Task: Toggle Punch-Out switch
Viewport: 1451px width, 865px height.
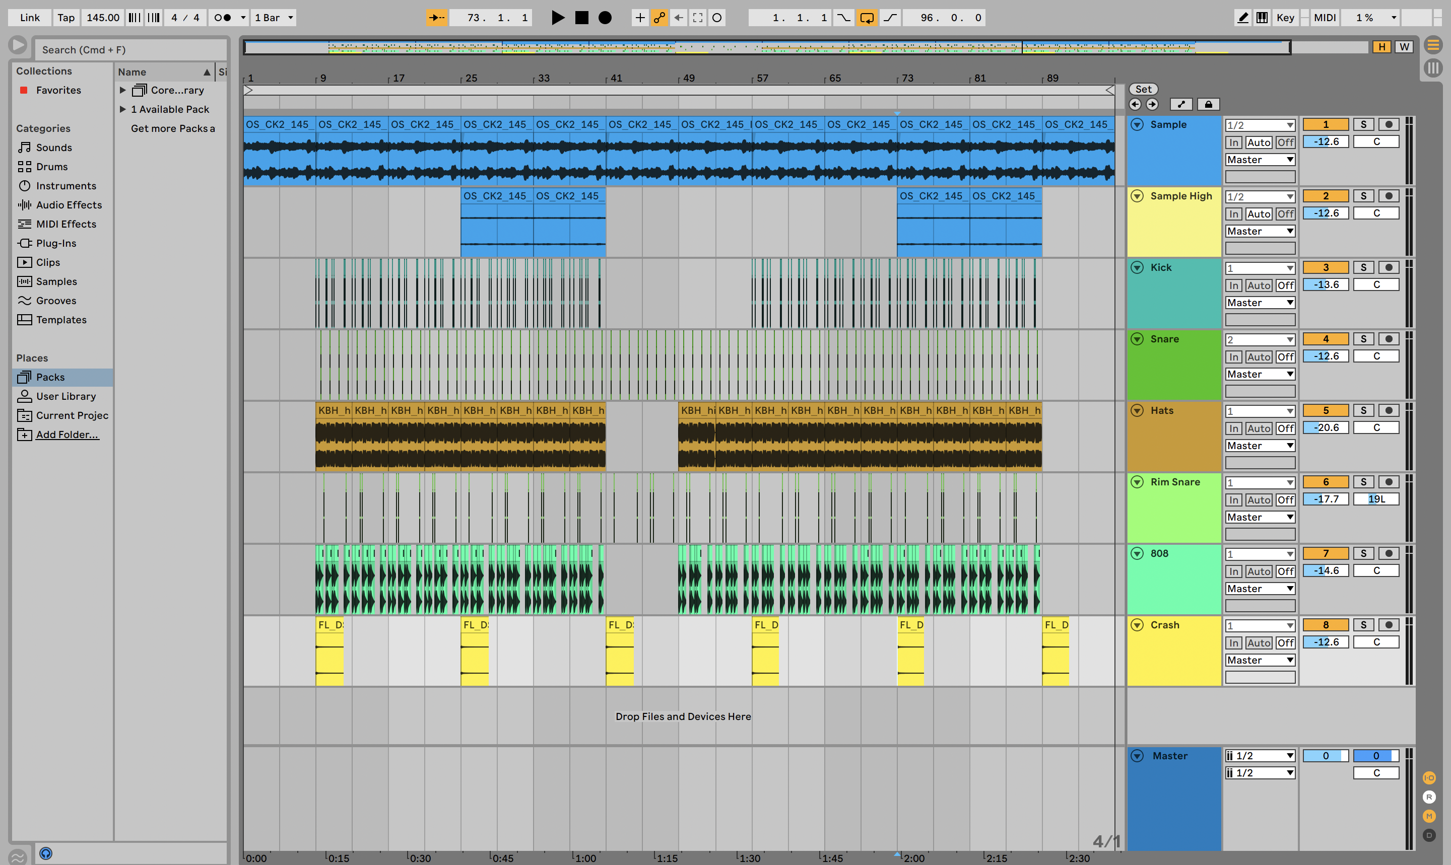Action: [890, 18]
